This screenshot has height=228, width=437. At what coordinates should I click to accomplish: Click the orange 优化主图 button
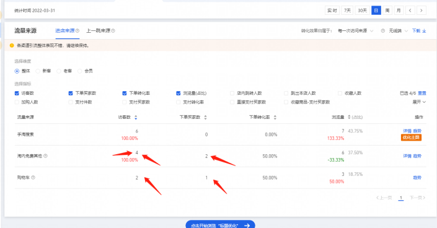point(411,138)
